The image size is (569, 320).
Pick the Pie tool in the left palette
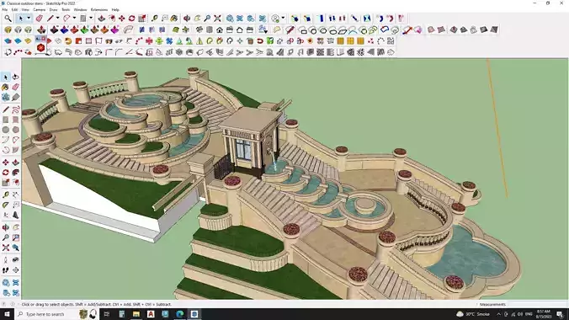(15, 150)
